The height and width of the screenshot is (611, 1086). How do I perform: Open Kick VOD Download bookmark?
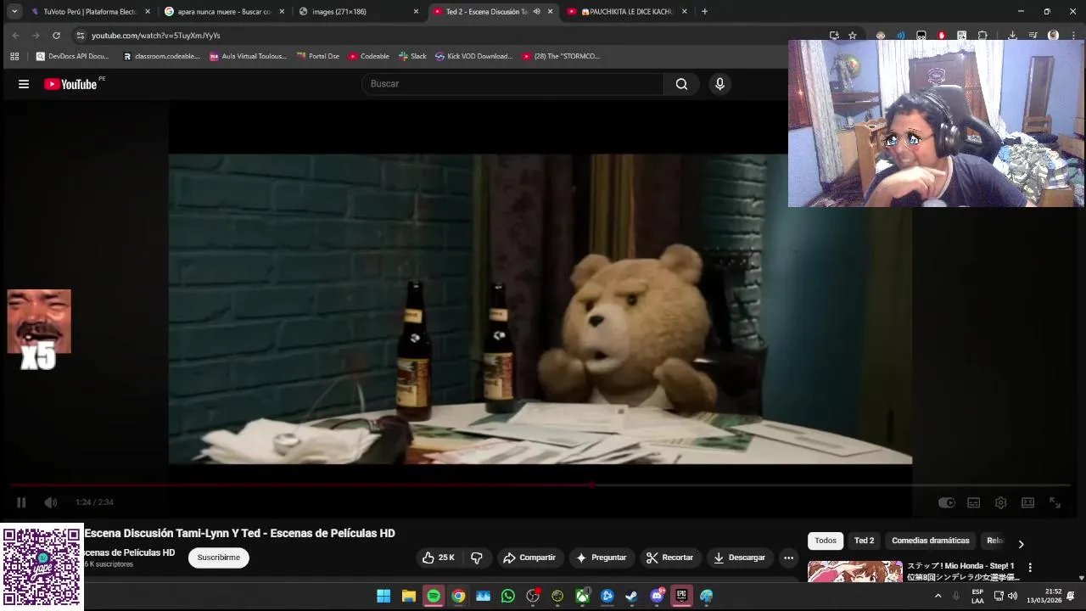click(474, 56)
